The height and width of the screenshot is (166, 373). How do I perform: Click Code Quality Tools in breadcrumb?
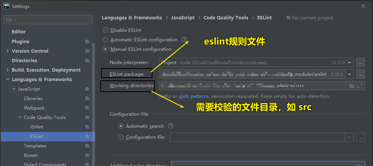[x=226, y=18]
